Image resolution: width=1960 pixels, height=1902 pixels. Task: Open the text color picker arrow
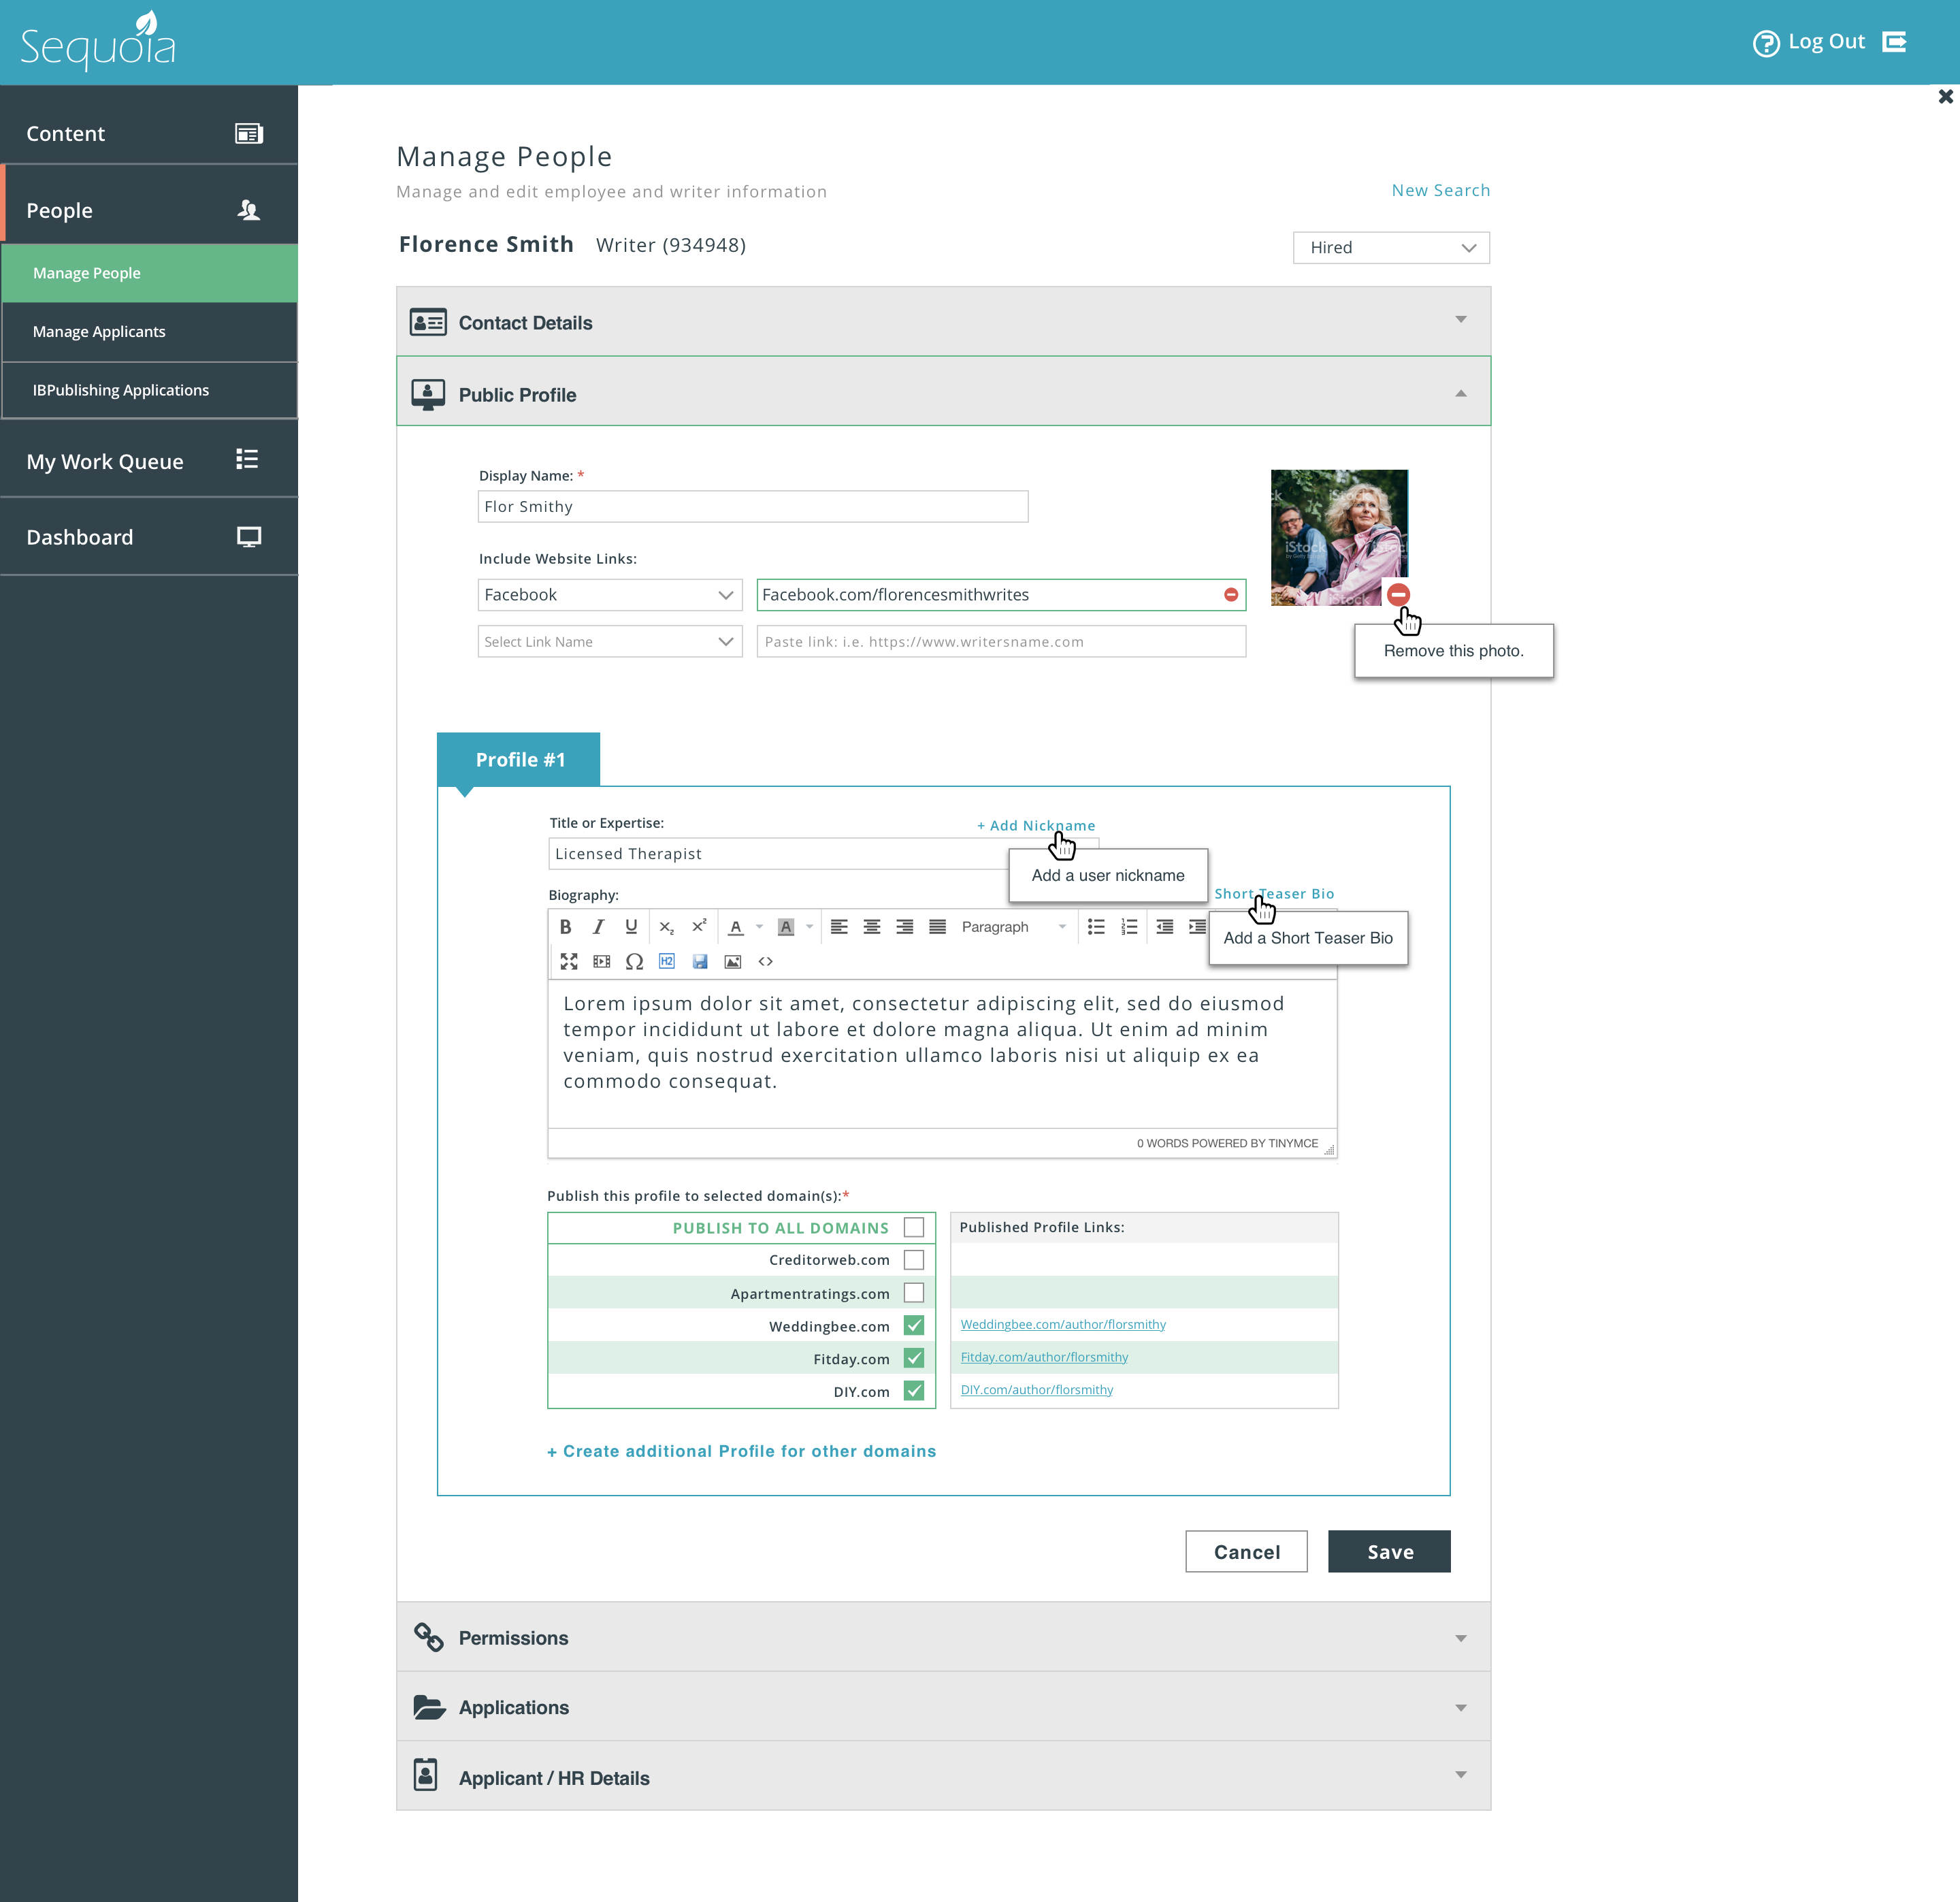click(x=760, y=926)
